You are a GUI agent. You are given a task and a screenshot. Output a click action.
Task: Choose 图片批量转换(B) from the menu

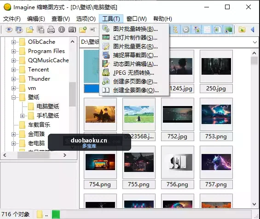(134, 29)
